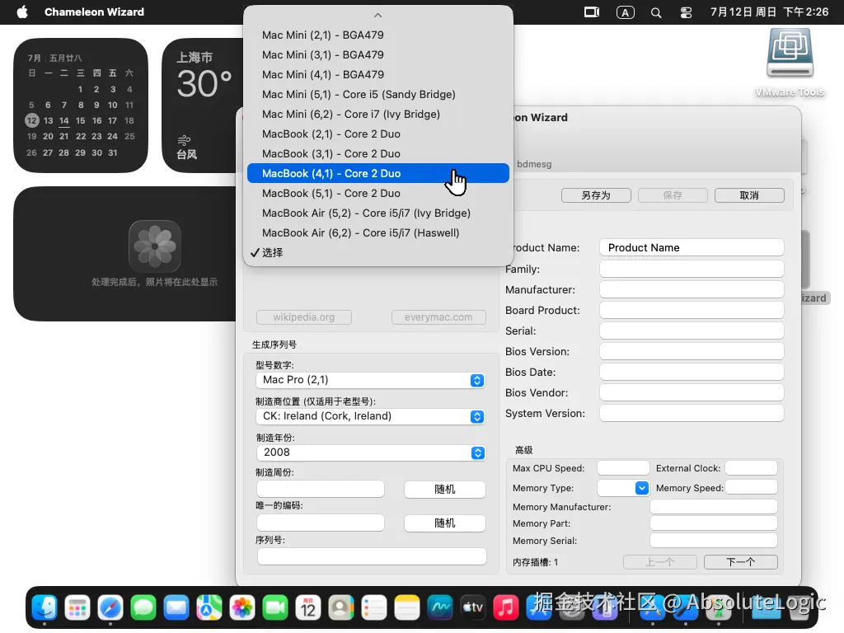Open Control Center in menu bar
Image resolution: width=844 pixels, height=633 pixels.
click(686, 12)
